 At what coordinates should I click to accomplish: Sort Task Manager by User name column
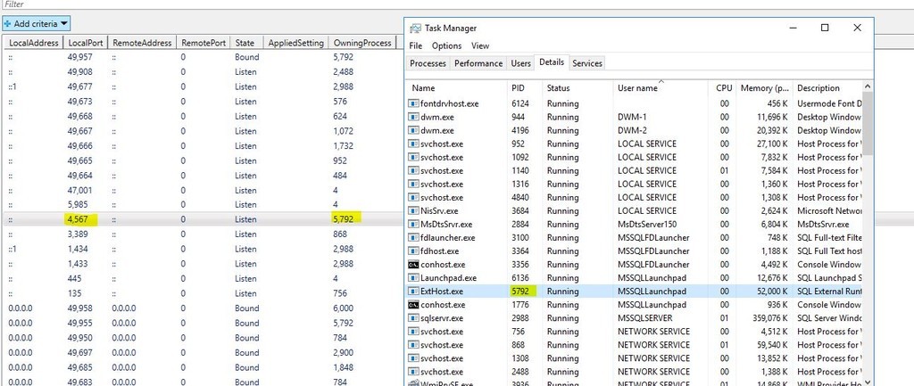[x=660, y=88]
